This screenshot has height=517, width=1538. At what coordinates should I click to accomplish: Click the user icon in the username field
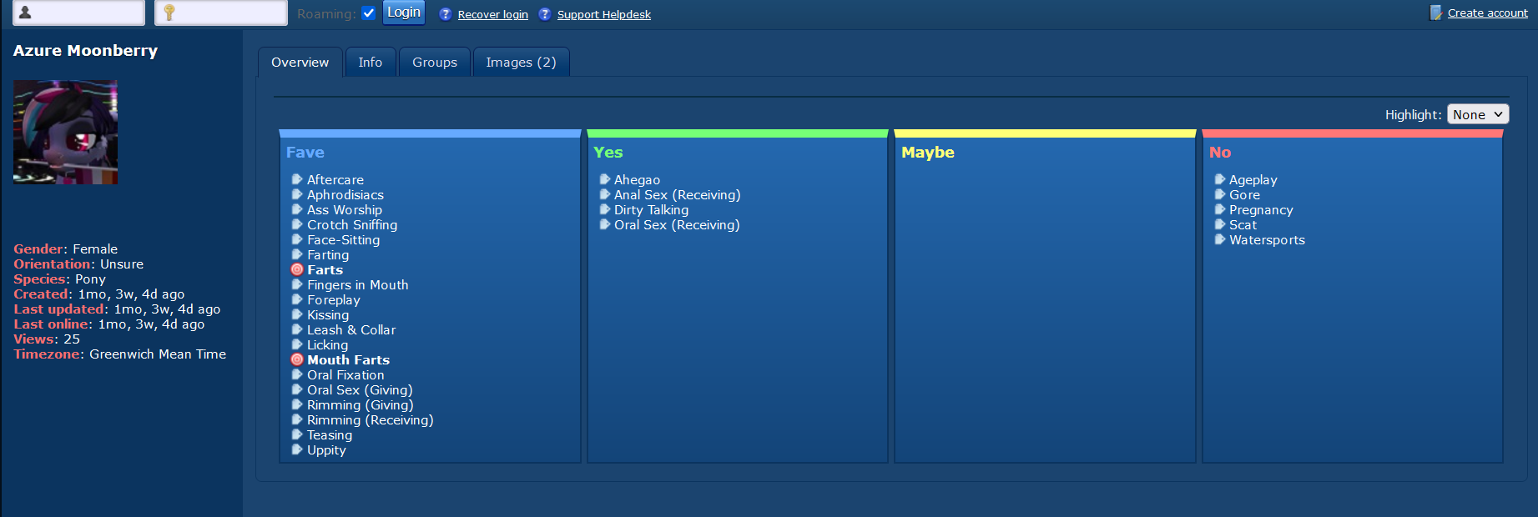click(25, 13)
